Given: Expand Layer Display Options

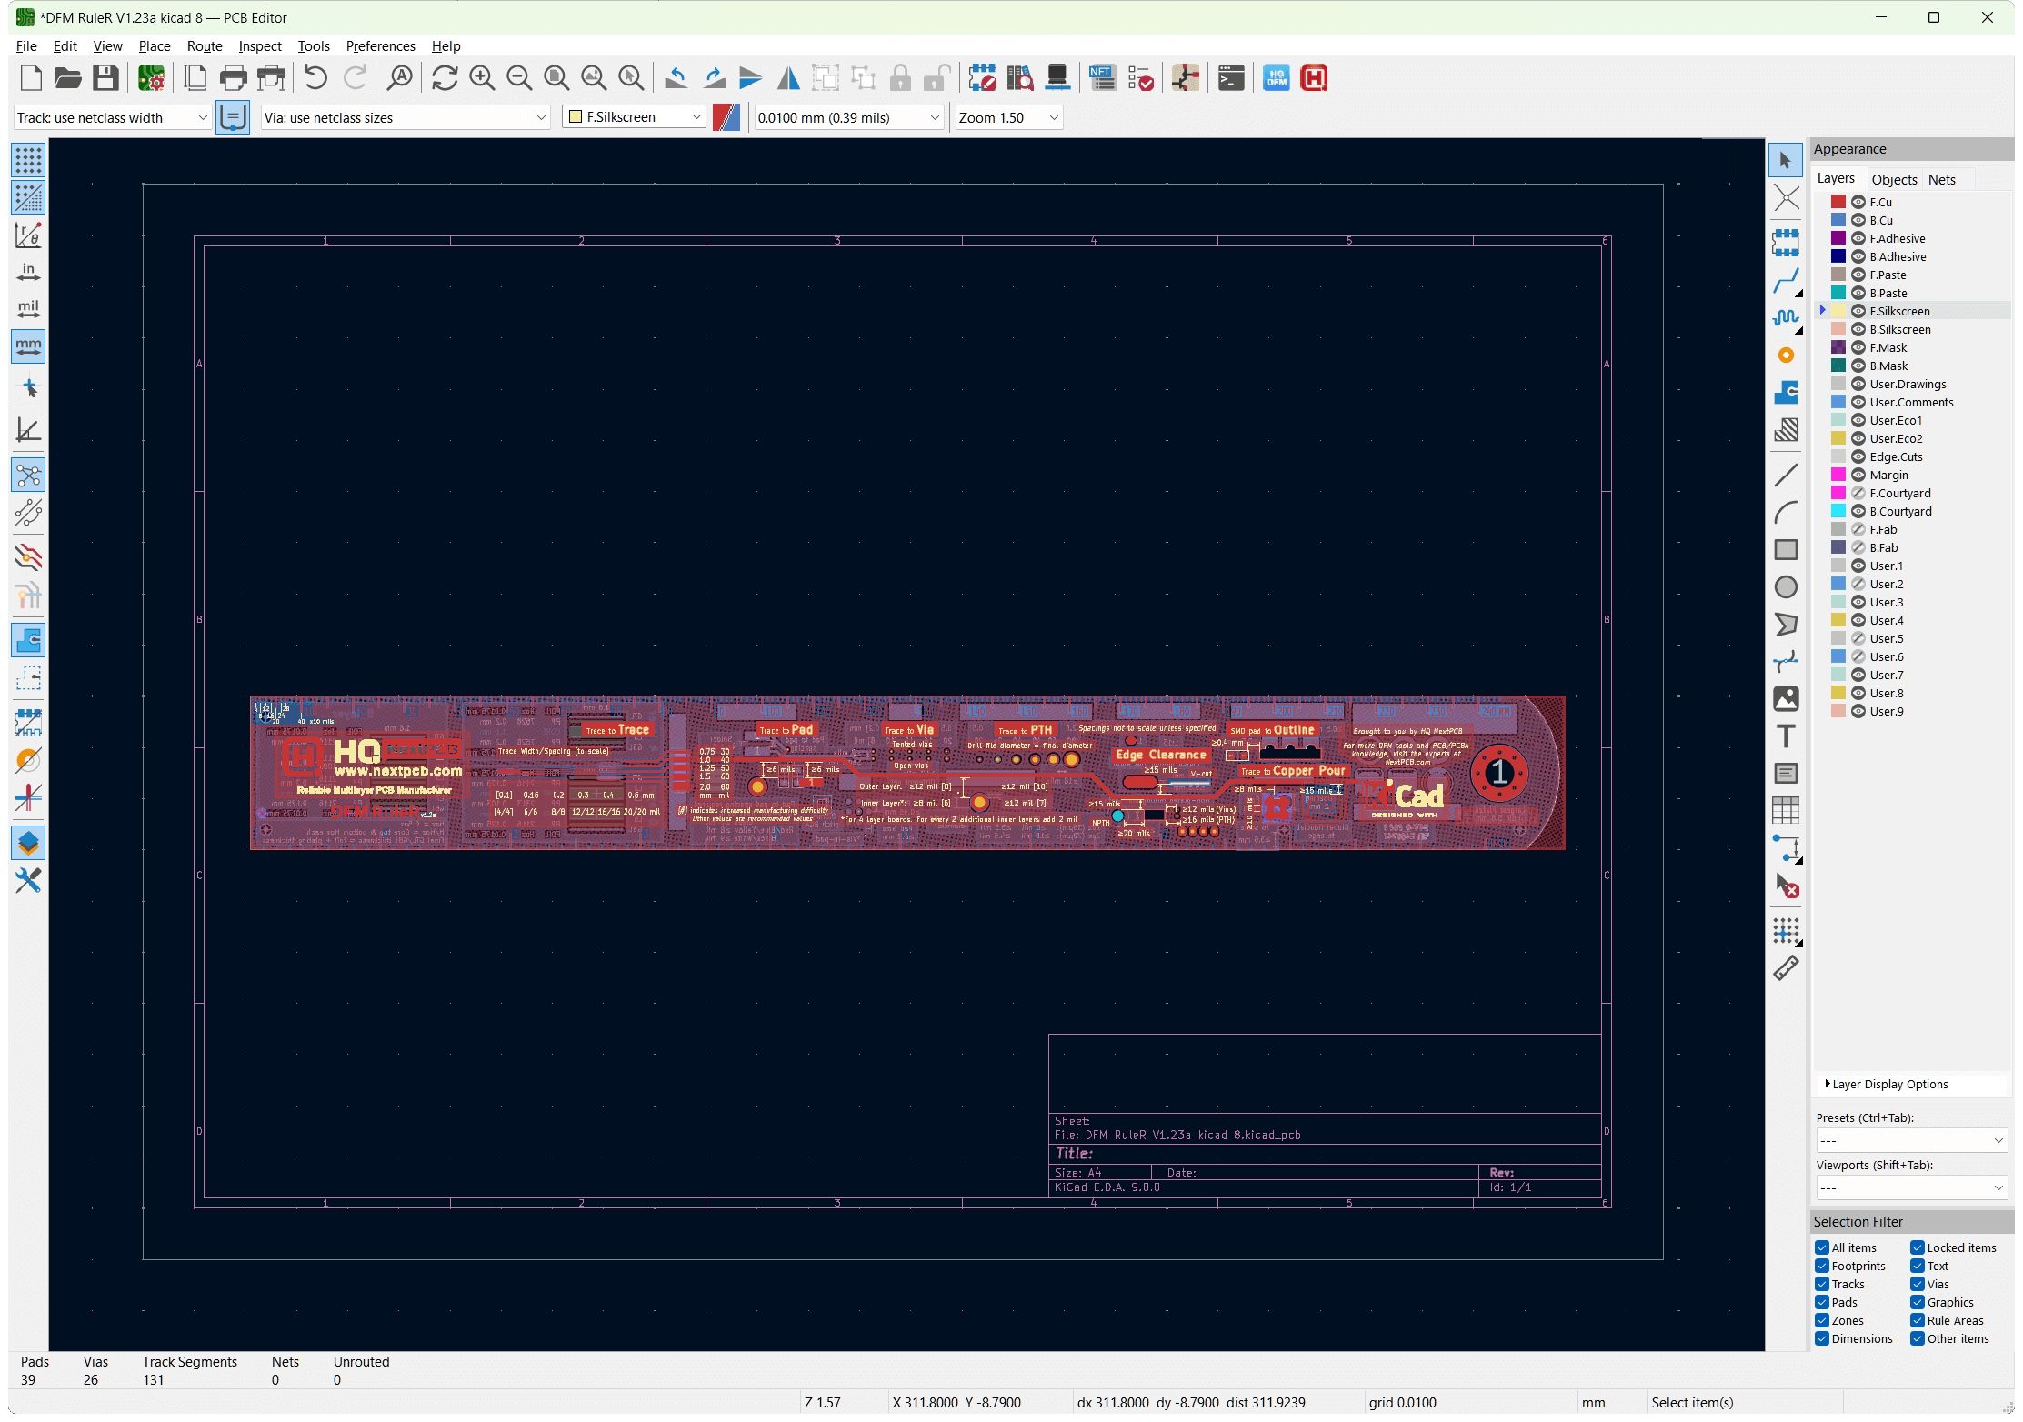Looking at the screenshot, I should pyautogui.click(x=1888, y=1084).
